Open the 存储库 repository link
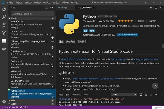The image size is (164, 109). coord(141,21)
